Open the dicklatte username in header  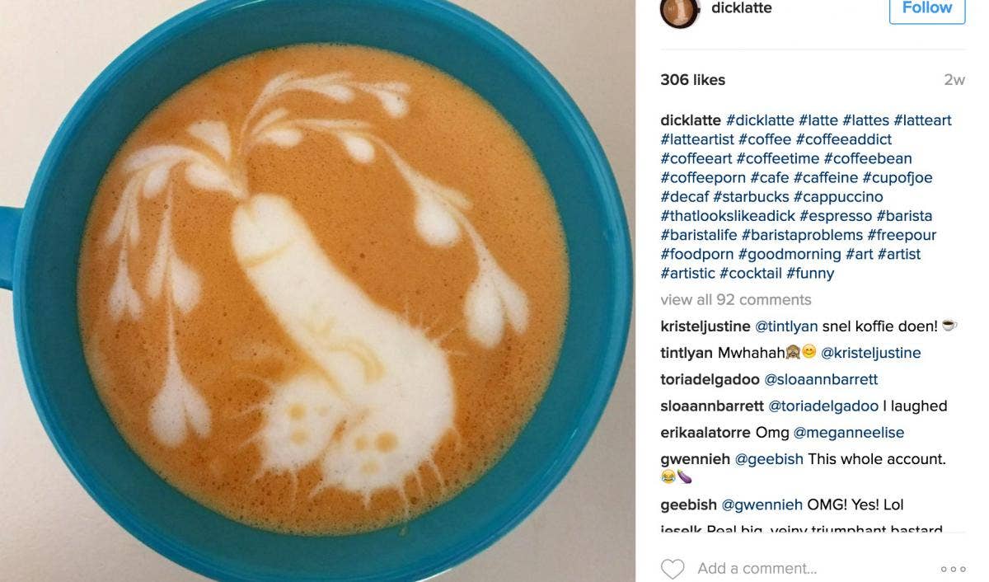click(x=741, y=7)
